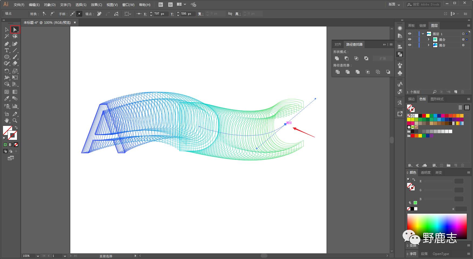Select the Direct Selection tool

click(15, 29)
